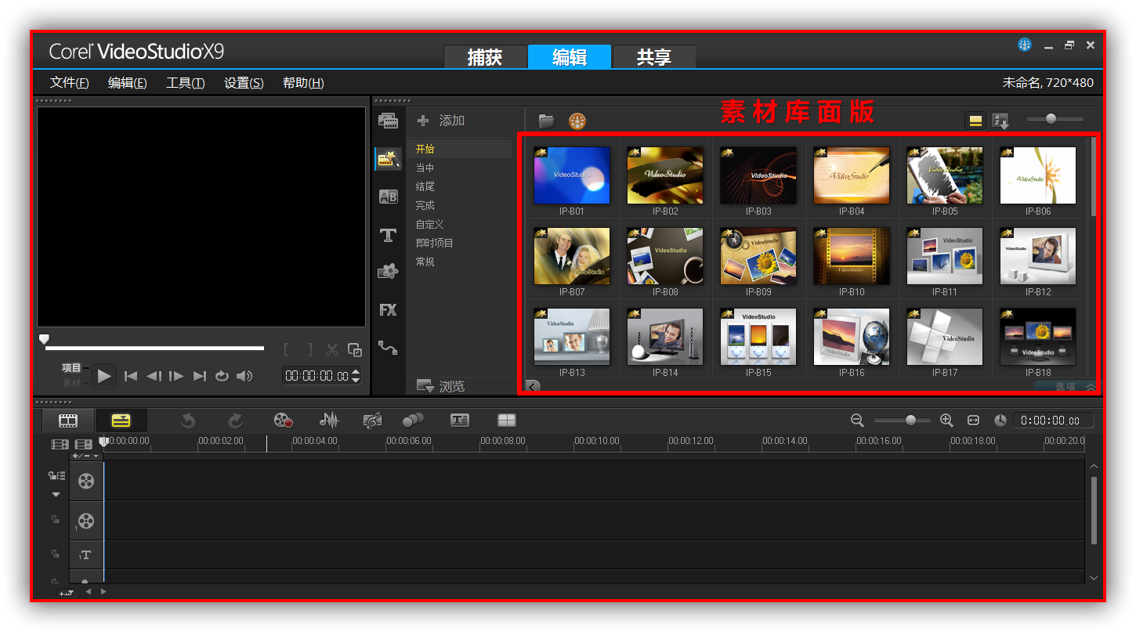Open the 编辑(E) menu
1136x632 pixels.
(x=128, y=83)
